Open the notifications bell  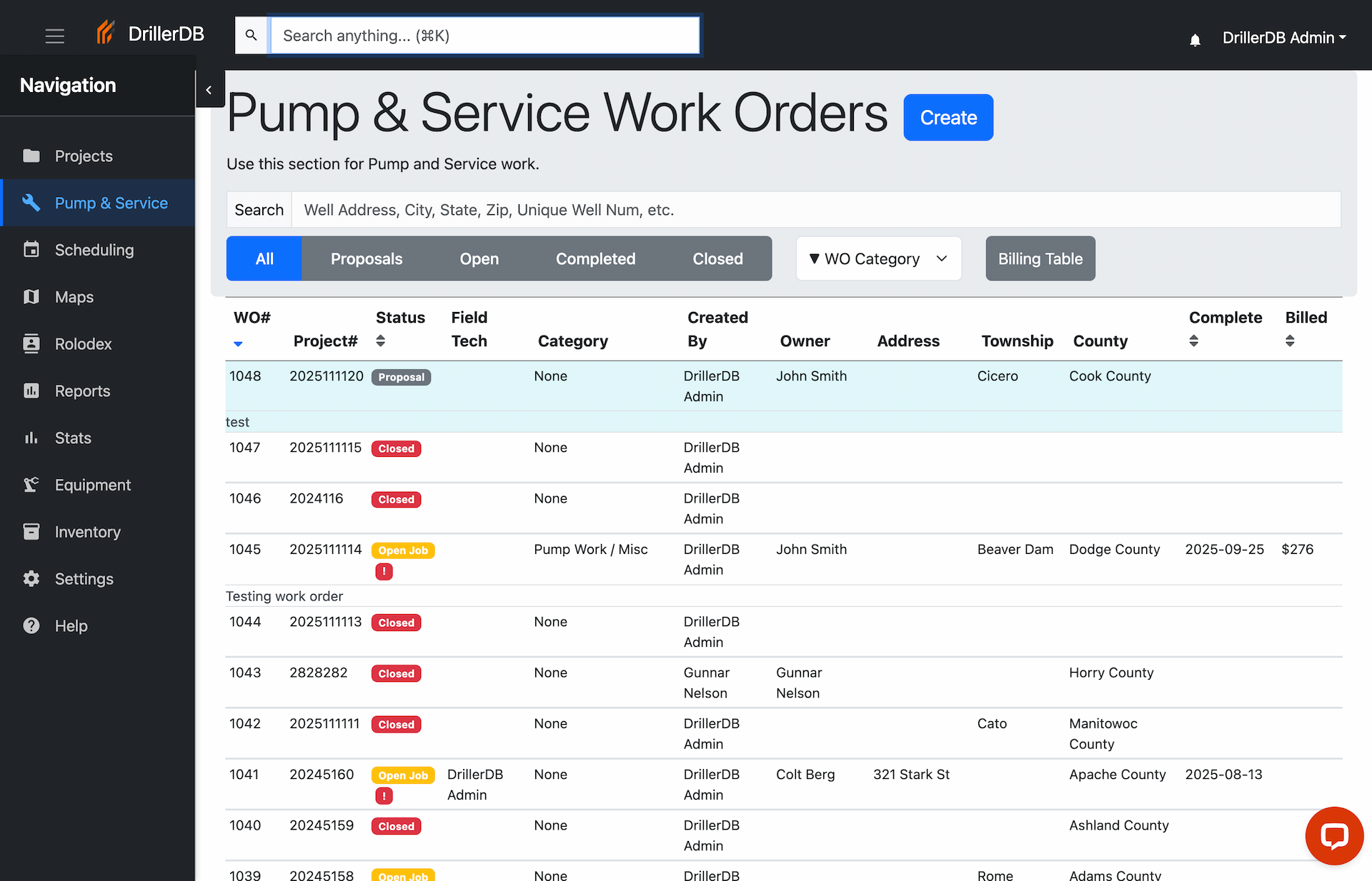pos(1195,39)
